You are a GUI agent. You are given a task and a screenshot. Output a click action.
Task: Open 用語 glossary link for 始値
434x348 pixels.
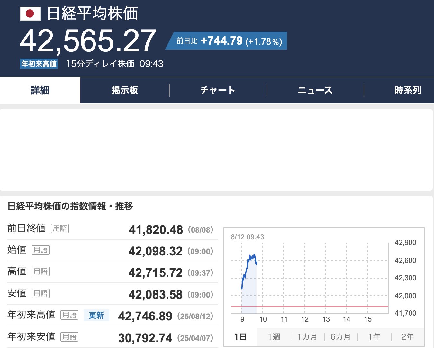point(41,250)
